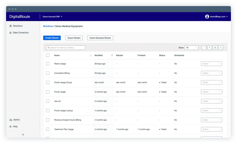Go to next page arrow
The height and width of the screenshot is (144, 237).
click(x=221, y=48)
